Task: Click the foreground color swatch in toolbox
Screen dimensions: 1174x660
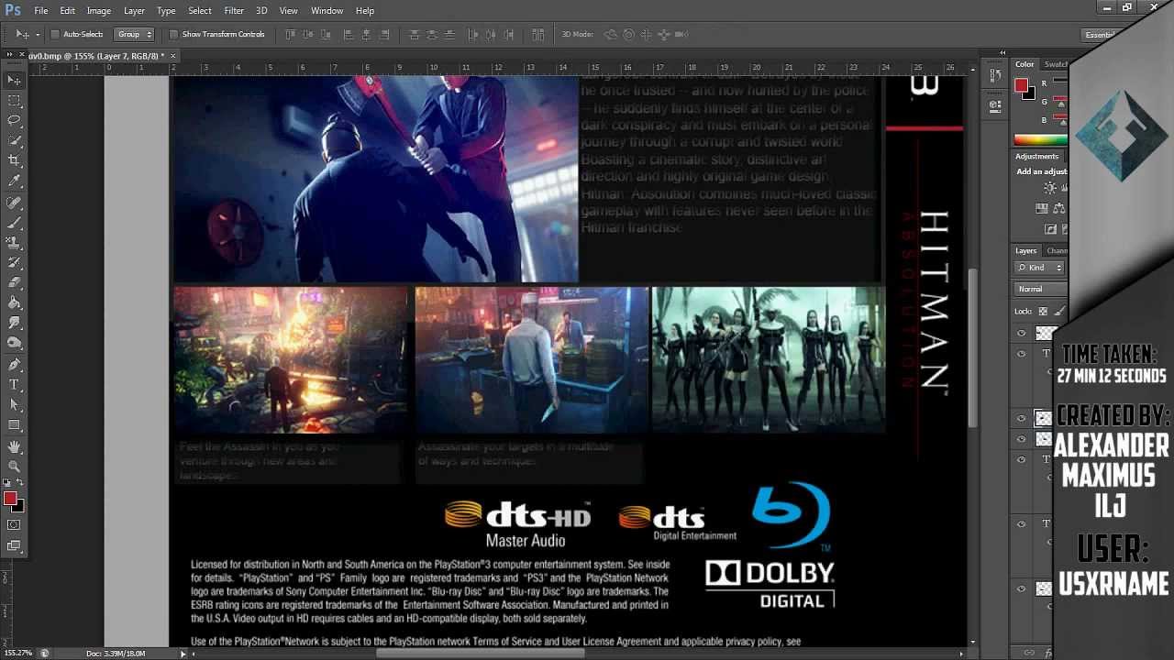Action: pyautogui.click(x=9, y=498)
